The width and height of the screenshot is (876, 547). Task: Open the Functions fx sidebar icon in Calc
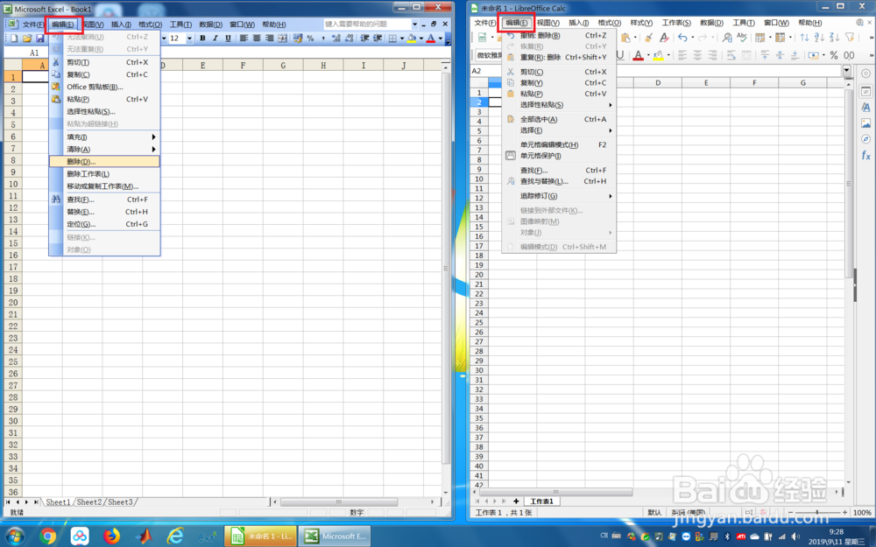pos(865,155)
